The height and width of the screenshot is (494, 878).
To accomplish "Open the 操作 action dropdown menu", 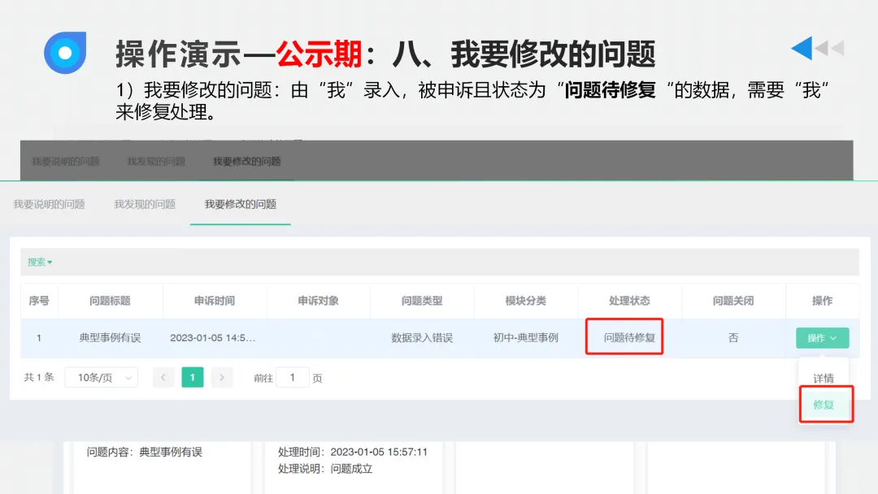I will (822, 337).
